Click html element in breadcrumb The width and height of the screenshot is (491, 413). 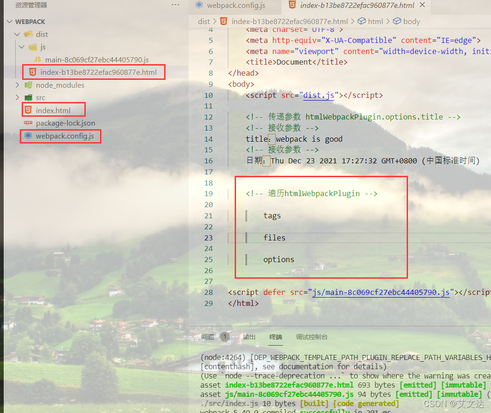click(x=375, y=21)
